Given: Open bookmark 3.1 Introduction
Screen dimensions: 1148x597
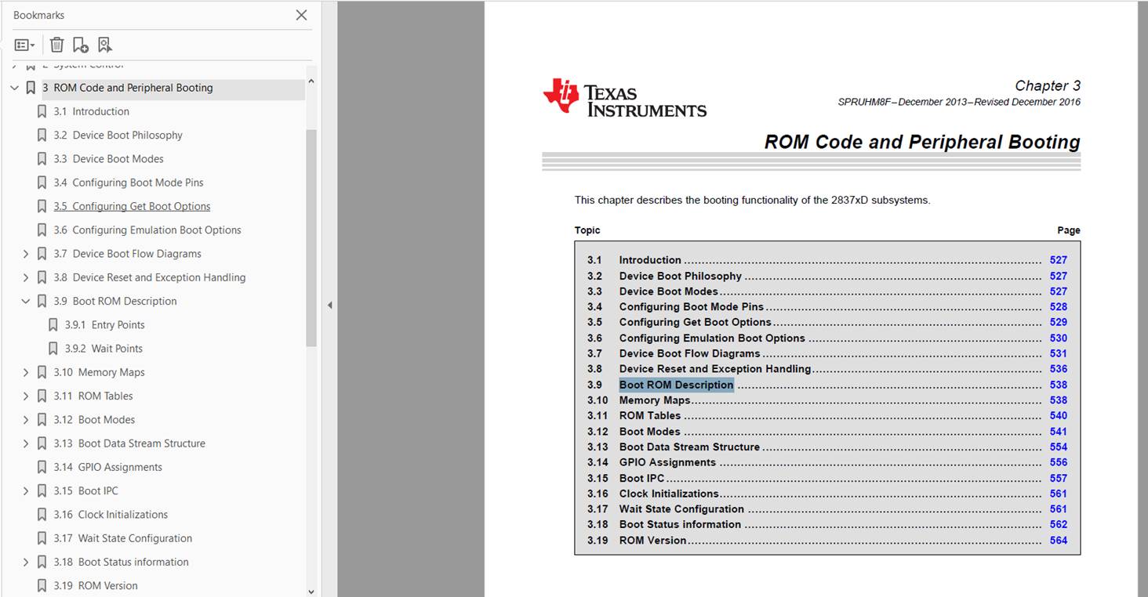Looking at the screenshot, I should click(91, 111).
